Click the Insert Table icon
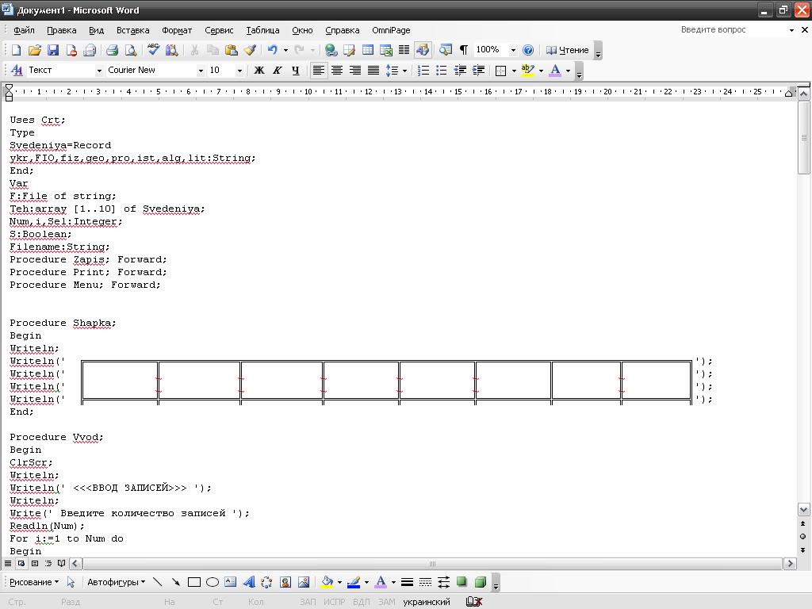Screen dimensions: 812x609 pos(368,50)
